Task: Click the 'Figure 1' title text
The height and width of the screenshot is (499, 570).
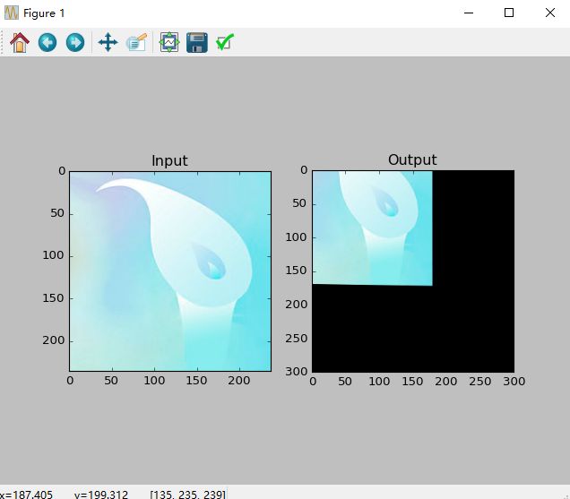Action: tap(44, 13)
